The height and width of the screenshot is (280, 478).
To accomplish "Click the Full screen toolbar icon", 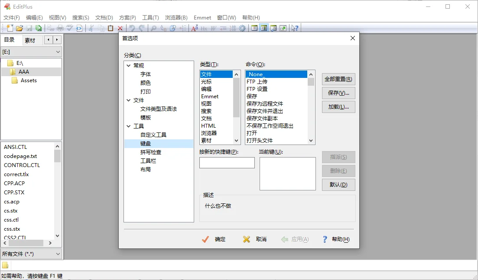I will tap(283, 28).
